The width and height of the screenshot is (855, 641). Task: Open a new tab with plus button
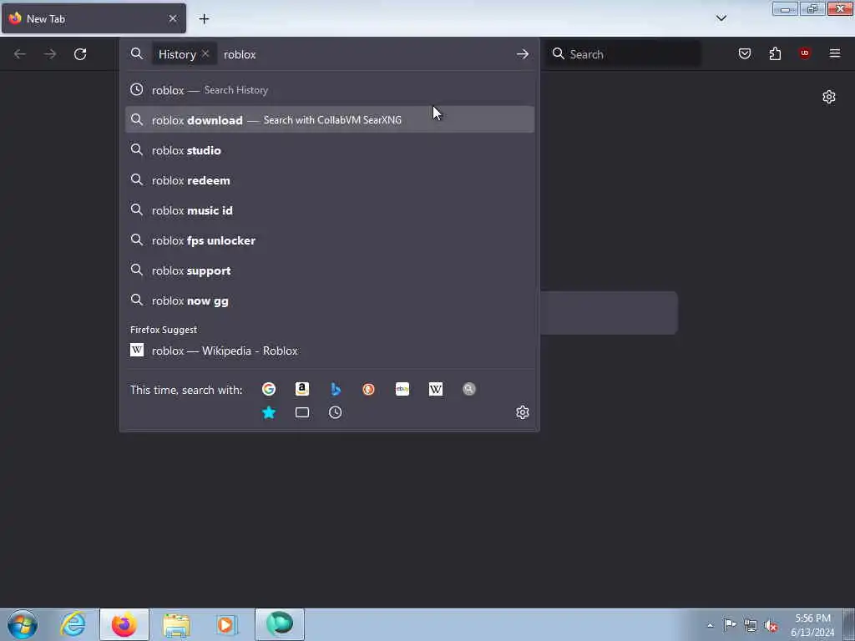click(x=204, y=19)
